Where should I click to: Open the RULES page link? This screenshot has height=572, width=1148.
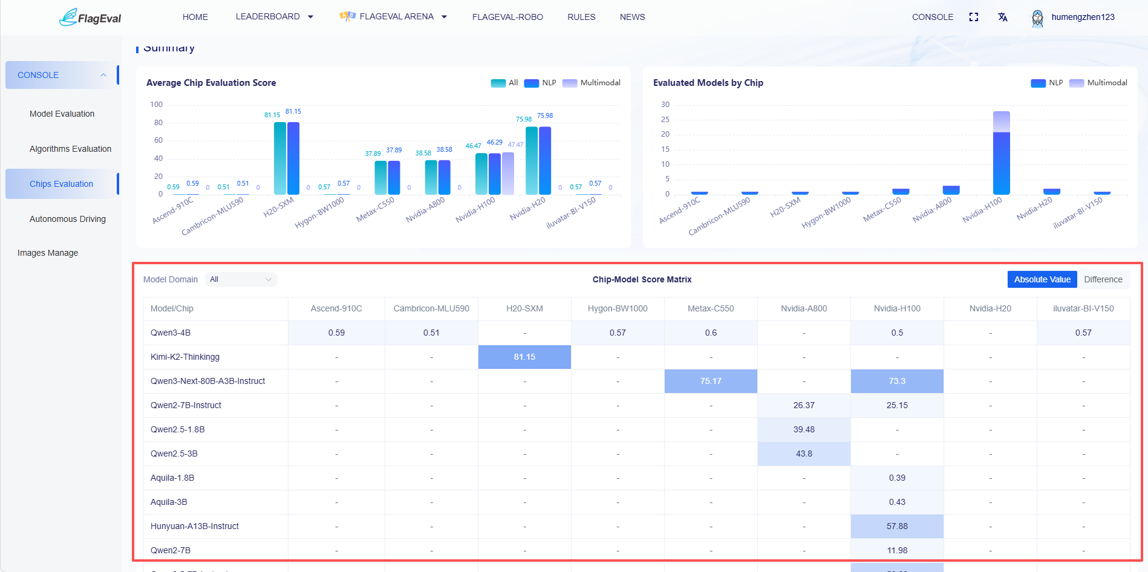(x=581, y=17)
